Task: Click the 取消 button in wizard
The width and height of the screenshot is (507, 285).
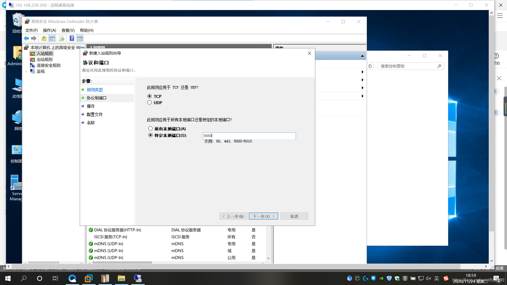Action: pyautogui.click(x=294, y=216)
